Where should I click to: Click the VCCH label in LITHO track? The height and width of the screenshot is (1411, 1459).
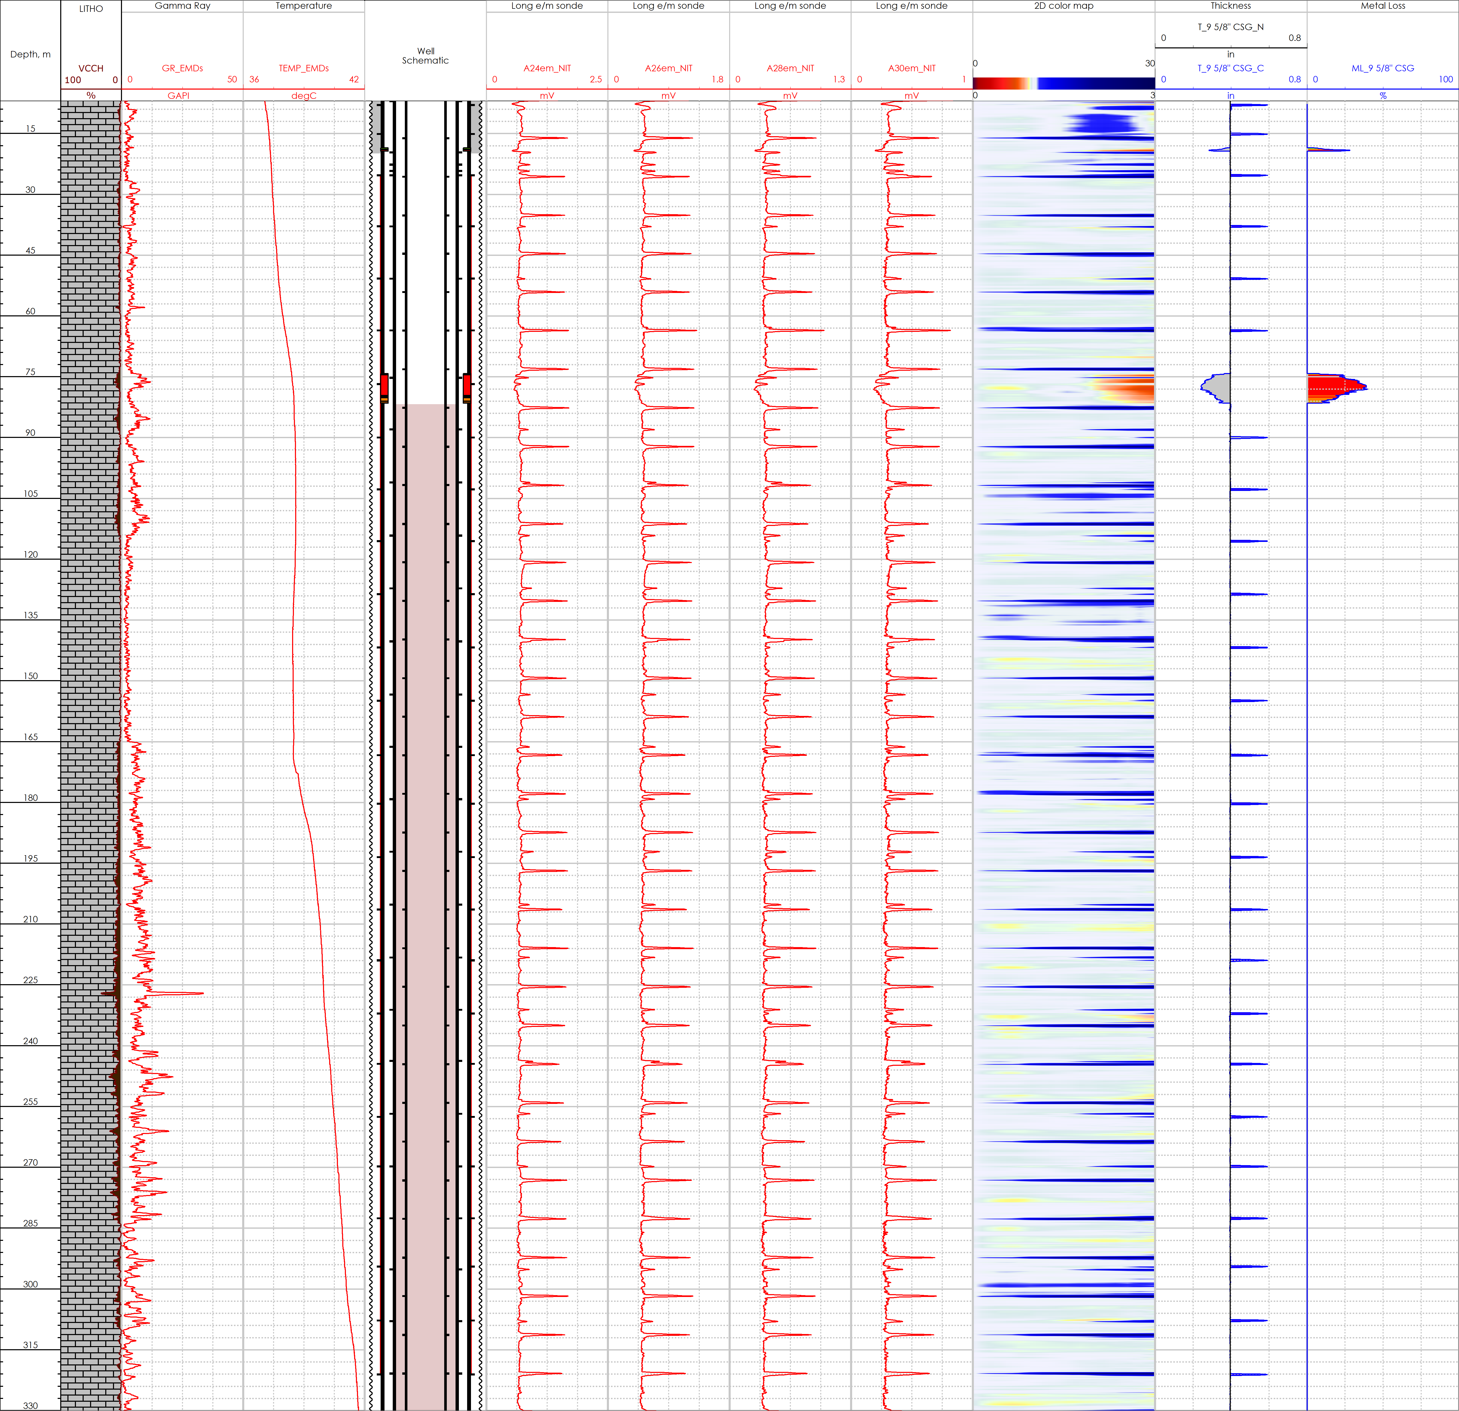pos(91,68)
